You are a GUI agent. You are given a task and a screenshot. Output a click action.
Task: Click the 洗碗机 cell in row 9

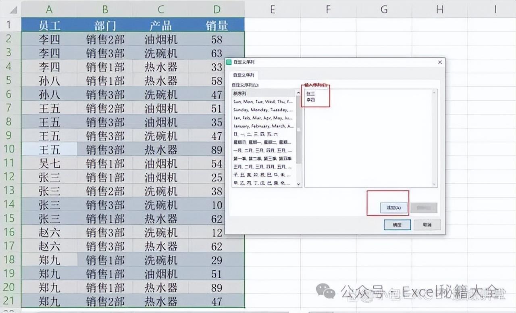tap(161, 136)
